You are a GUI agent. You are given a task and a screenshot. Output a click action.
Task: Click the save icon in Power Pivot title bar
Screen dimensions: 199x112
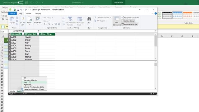pos(18,10)
